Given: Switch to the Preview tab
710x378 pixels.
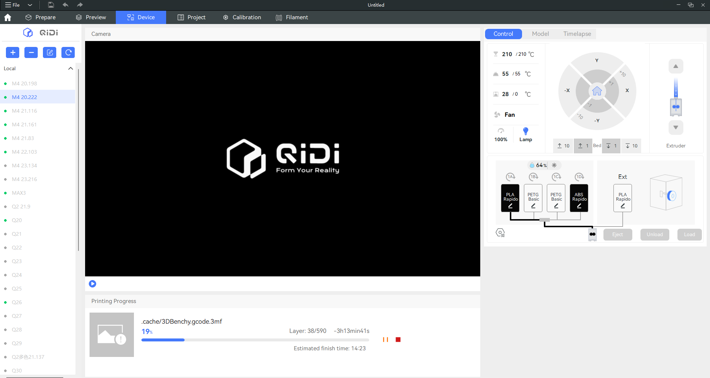Looking at the screenshot, I should 91,17.
